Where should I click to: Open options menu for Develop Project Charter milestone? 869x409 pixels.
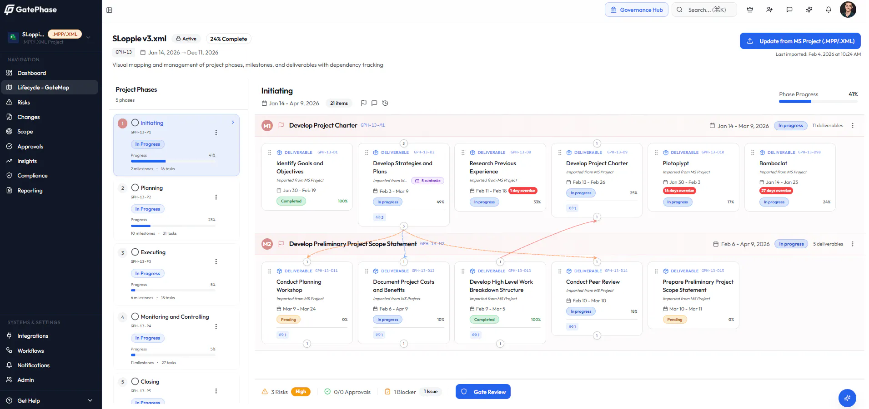tap(853, 125)
